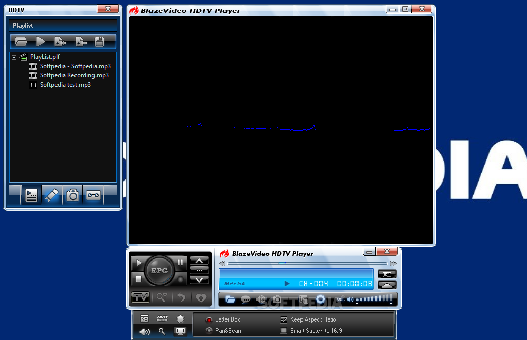
Task: Select the Pan&Scan radio option
Action: coord(209,331)
